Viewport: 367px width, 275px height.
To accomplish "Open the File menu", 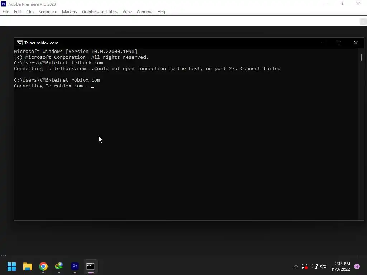I will [6, 12].
